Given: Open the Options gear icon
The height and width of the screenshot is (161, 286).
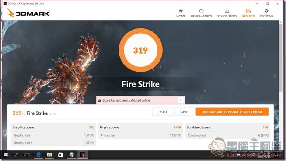Looking at the screenshot, I should [x=266, y=11].
